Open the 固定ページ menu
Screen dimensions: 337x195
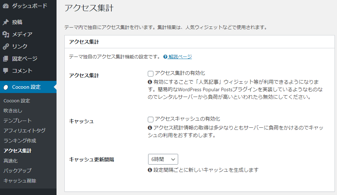28,58
